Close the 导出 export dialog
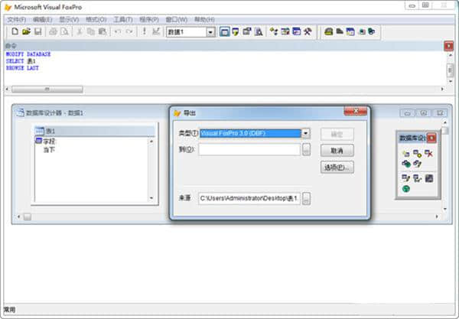 tap(356, 111)
